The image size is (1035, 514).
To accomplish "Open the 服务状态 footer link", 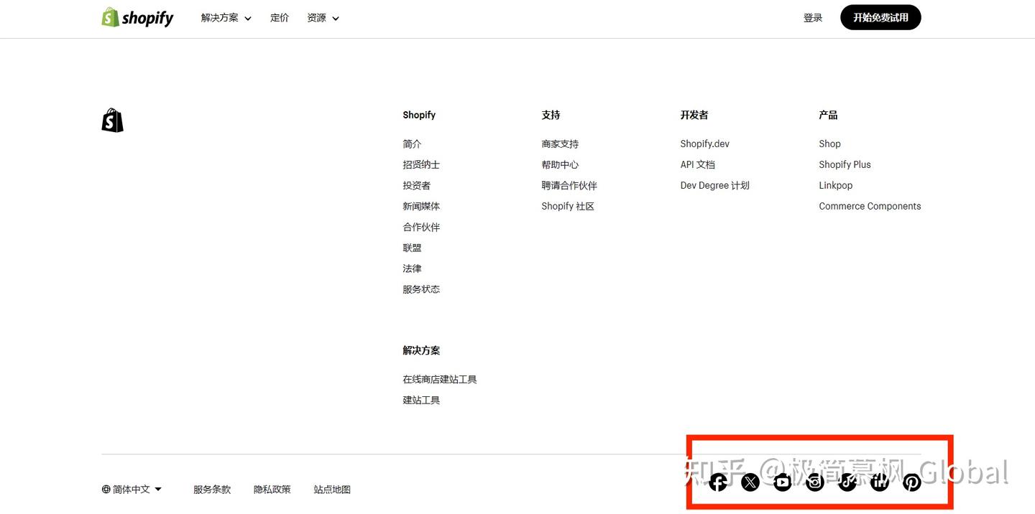I will [x=421, y=290].
